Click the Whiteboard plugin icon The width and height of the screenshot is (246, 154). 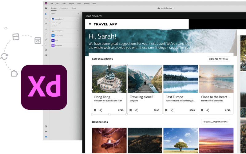(x=53, y=45)
